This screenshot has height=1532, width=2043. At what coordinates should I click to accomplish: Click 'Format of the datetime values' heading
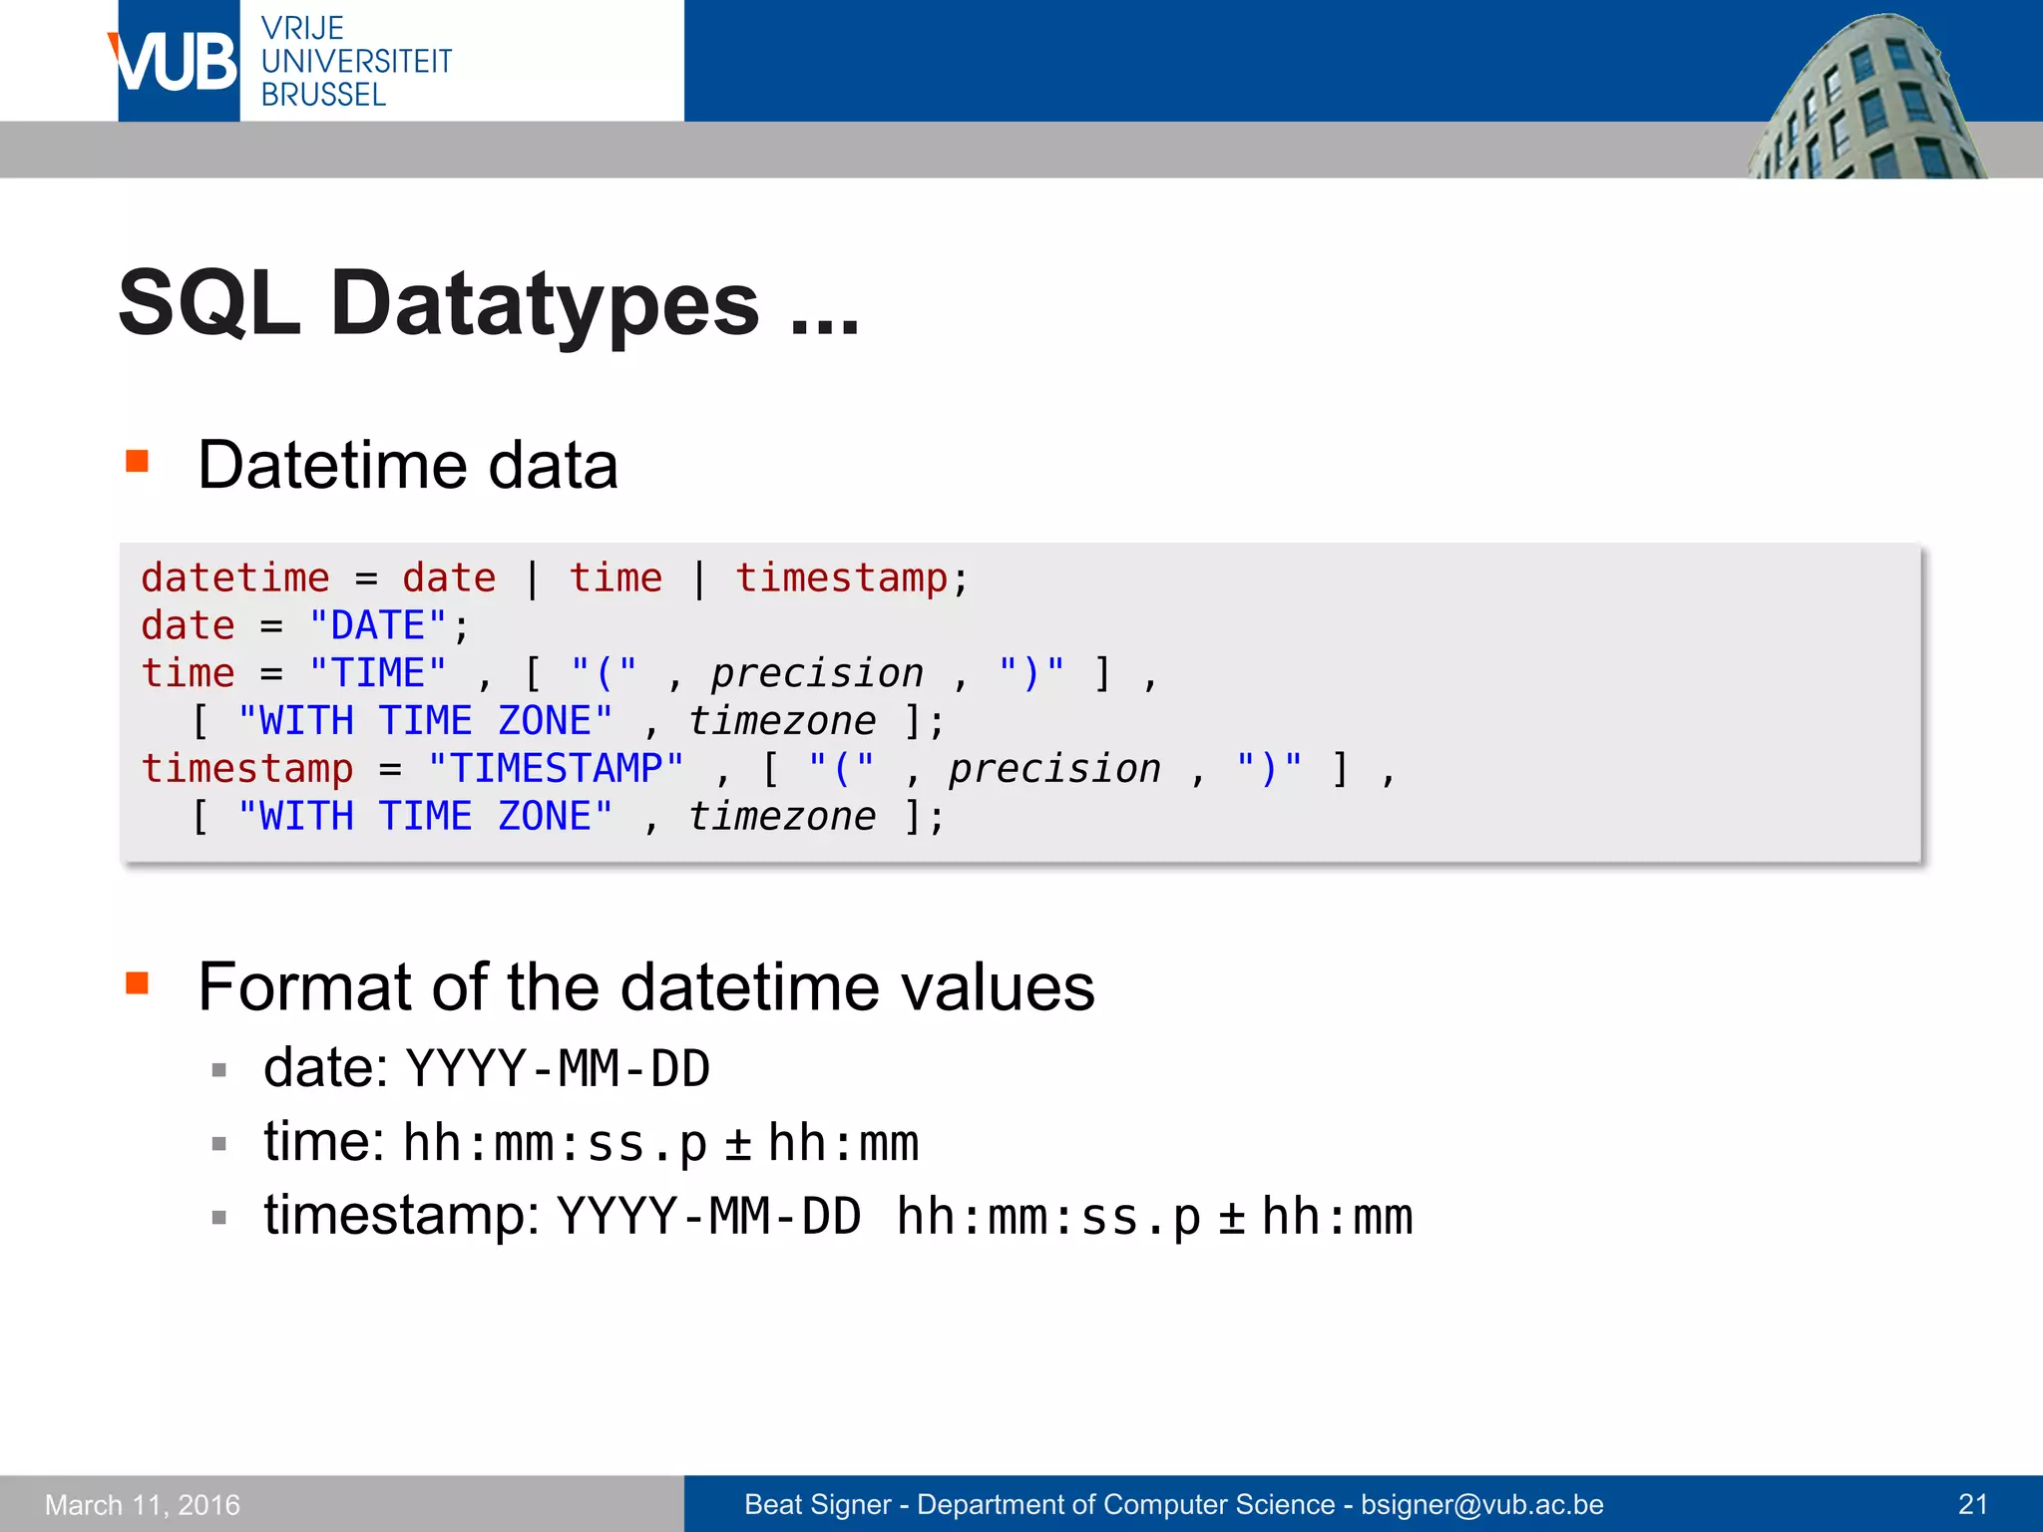pyautogui.click(x=646, y=986)
